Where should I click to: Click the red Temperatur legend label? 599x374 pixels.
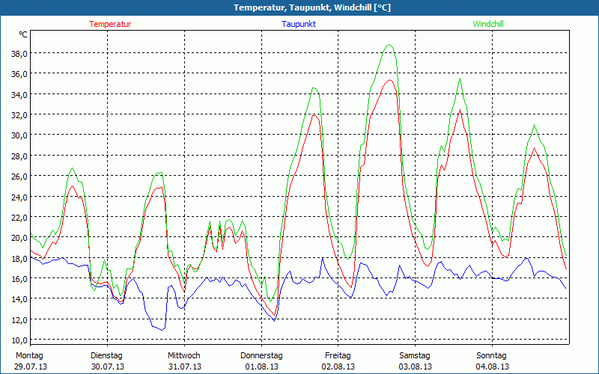click(x=110, y=24)
